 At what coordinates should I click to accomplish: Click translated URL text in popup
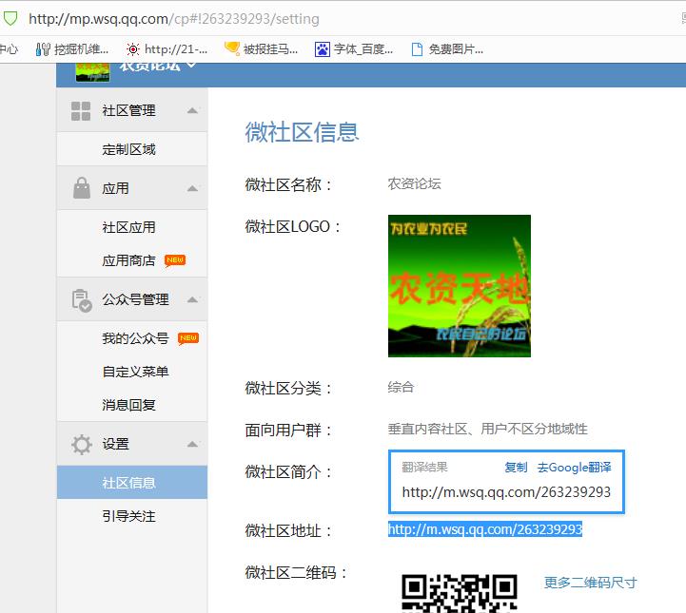click(x=506, y=492)
